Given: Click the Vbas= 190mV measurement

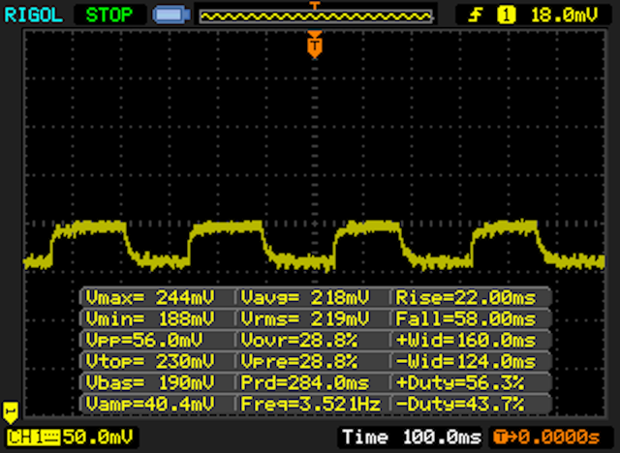Looking at the screenshot, I should (150, 382).
